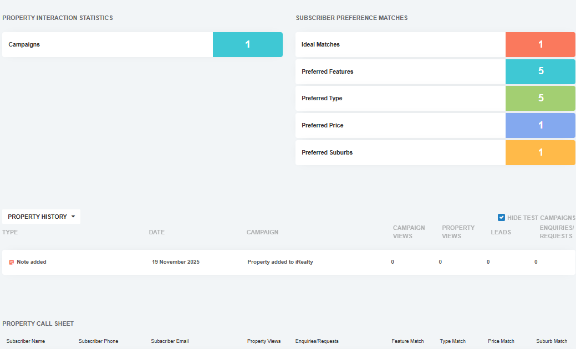Click the Preferred Suburbs orange count badge

[540, 152]
